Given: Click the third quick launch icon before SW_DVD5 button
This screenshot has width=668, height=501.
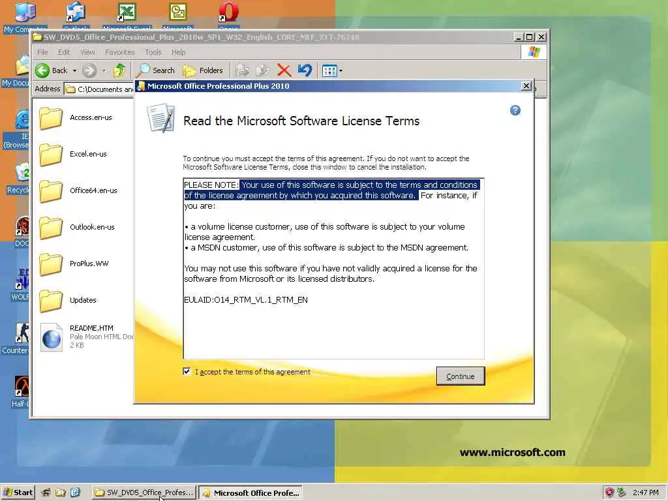Looking at the screenshot, I should 76,493.
